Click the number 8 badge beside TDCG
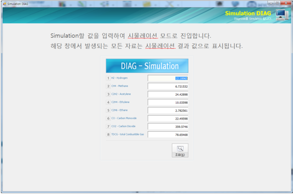Screen dimensions: 293x194 coord(108,135)
